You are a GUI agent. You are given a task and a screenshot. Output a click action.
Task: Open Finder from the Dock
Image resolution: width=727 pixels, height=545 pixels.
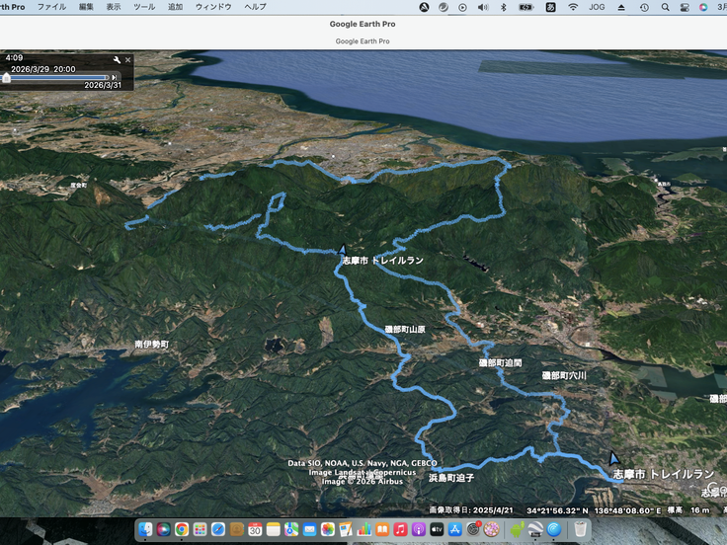click(x=146, y=530)
